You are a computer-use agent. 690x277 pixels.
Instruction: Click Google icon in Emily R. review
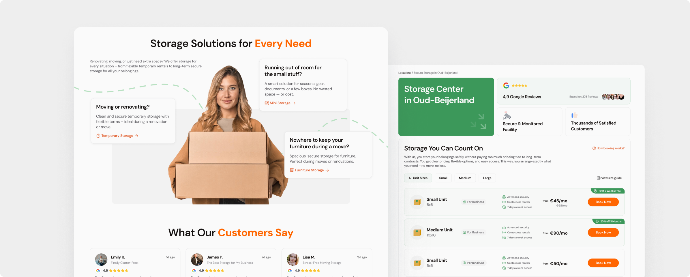pyautogui.click(x=98, y=271)
